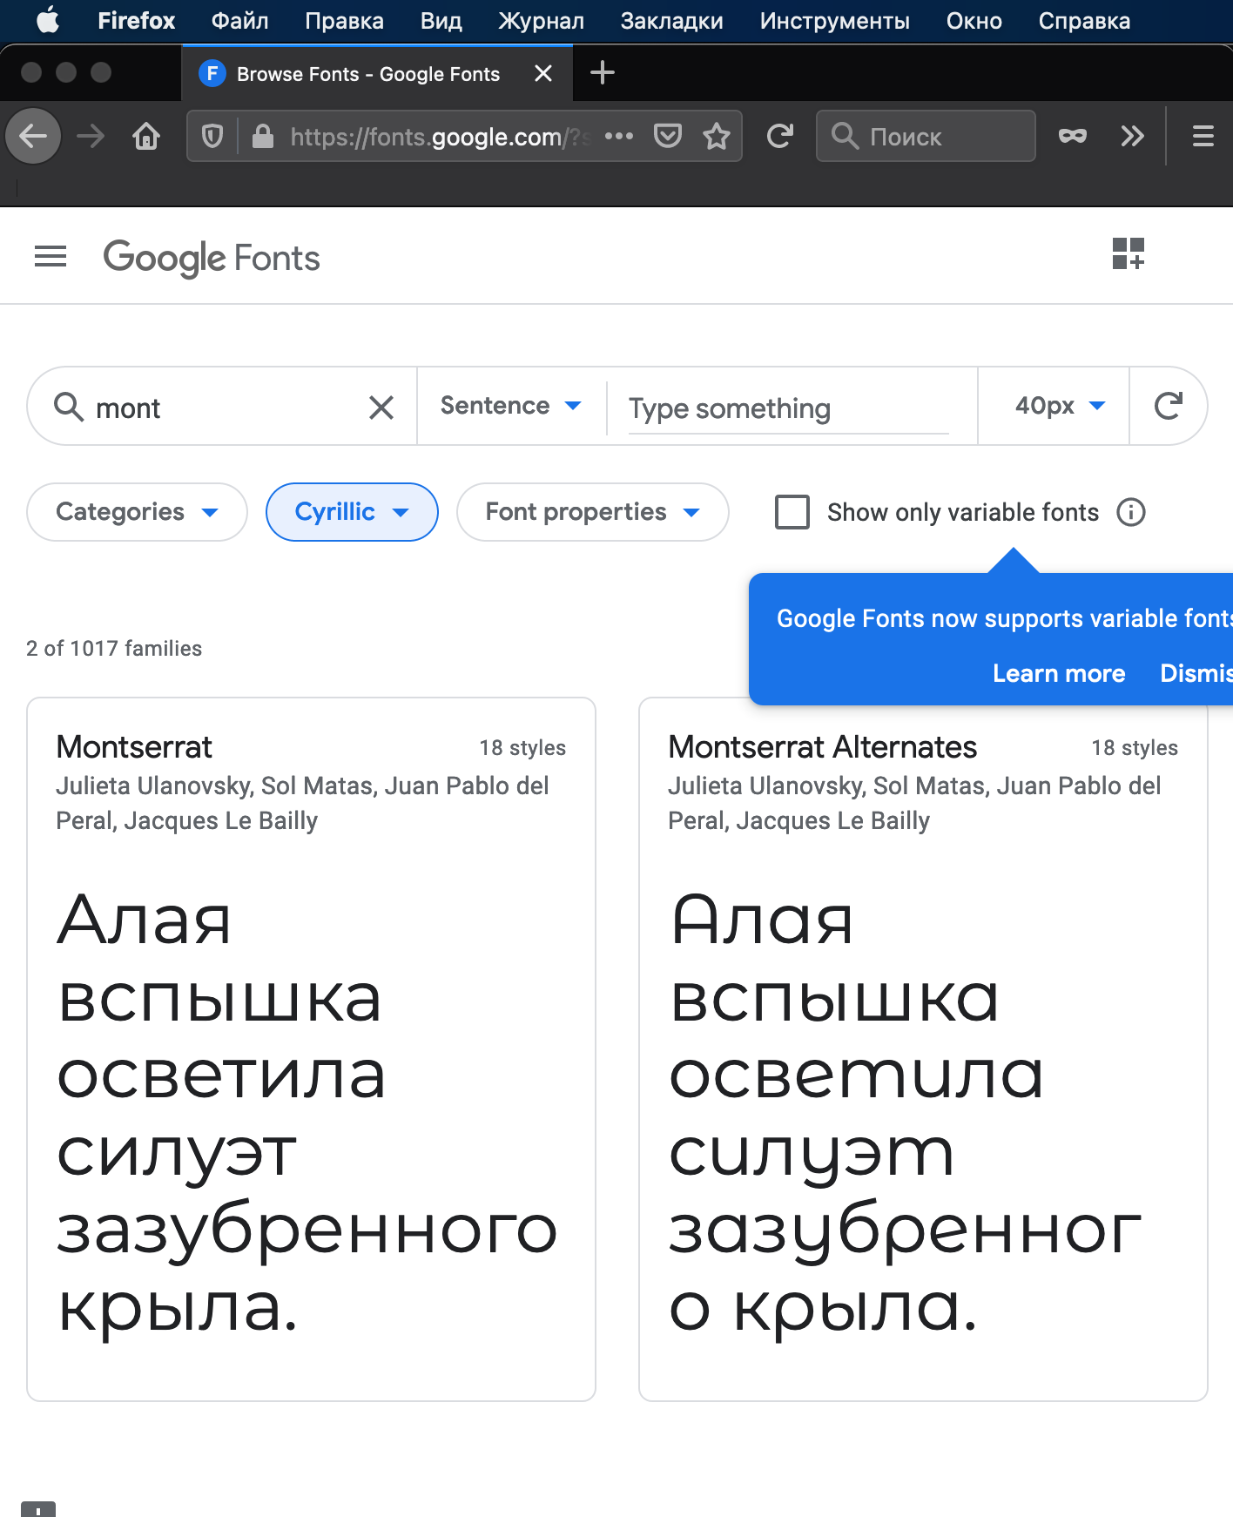Click "18 styles" on Montserrat Alternates card
This screenshot has height=1517, width=1233.
(1135, 748)
